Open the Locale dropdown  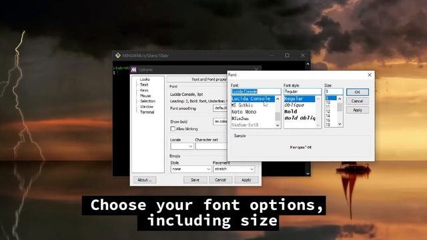(x=182, y=147)
